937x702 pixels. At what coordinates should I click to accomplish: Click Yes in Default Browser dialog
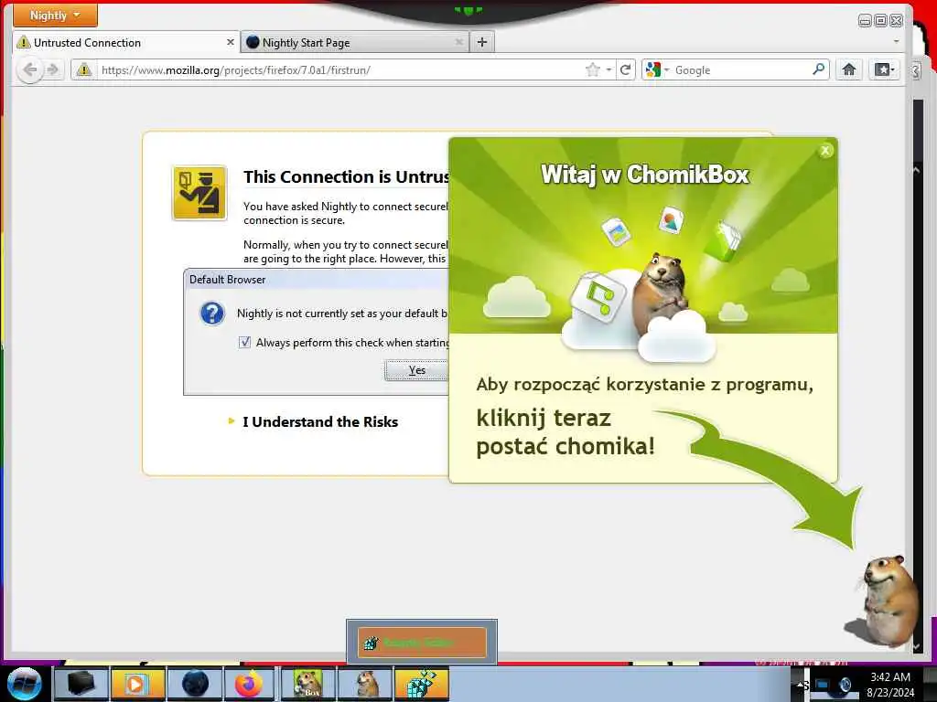click(416, 370)
